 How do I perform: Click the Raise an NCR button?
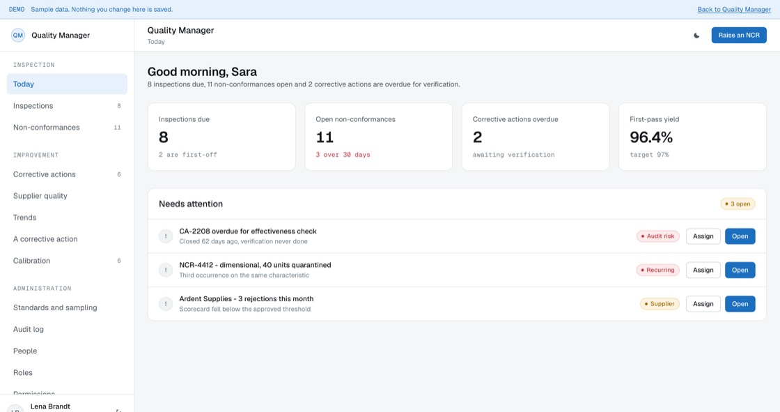739,36
